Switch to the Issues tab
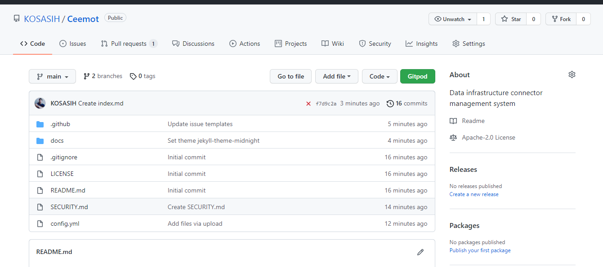603x267 pixels. pyautogui.click(x=72, y=44)
